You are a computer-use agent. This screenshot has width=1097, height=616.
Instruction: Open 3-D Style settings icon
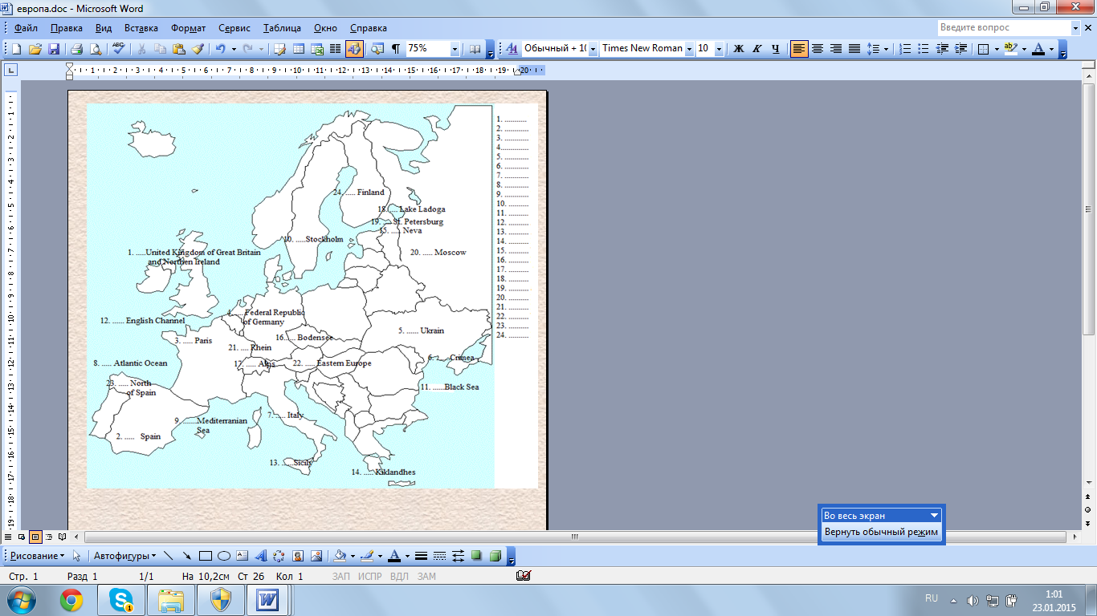click(x=495, y=555)
